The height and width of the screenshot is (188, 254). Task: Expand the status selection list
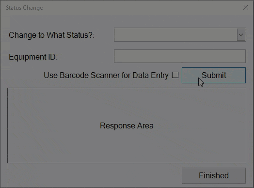pyautogui.click(x=241, y=35)
